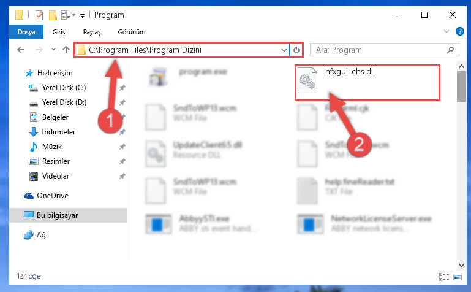Click the search magnifier icon
This screenshot has width=471, height=292.
(450, 50)
